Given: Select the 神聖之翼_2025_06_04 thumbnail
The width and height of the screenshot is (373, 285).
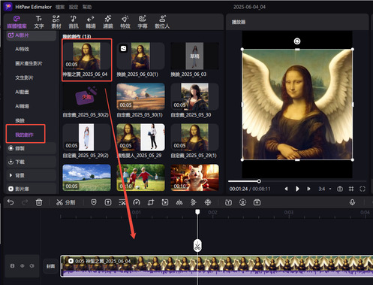Looking at the screenshot, I should point(86,56).
